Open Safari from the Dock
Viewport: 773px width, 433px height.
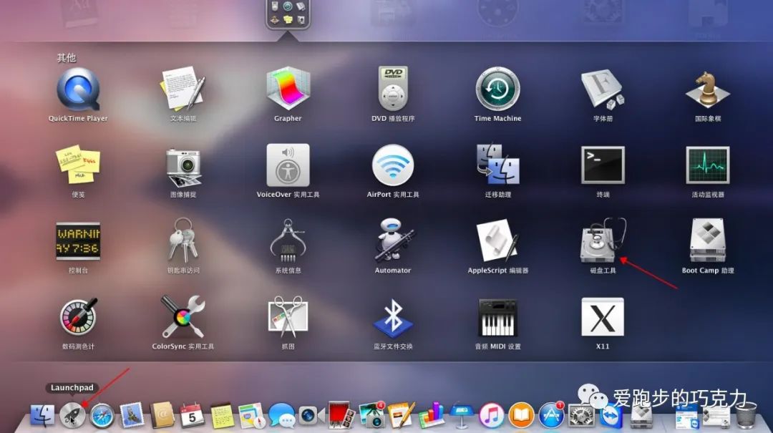(x=102, y=414)
